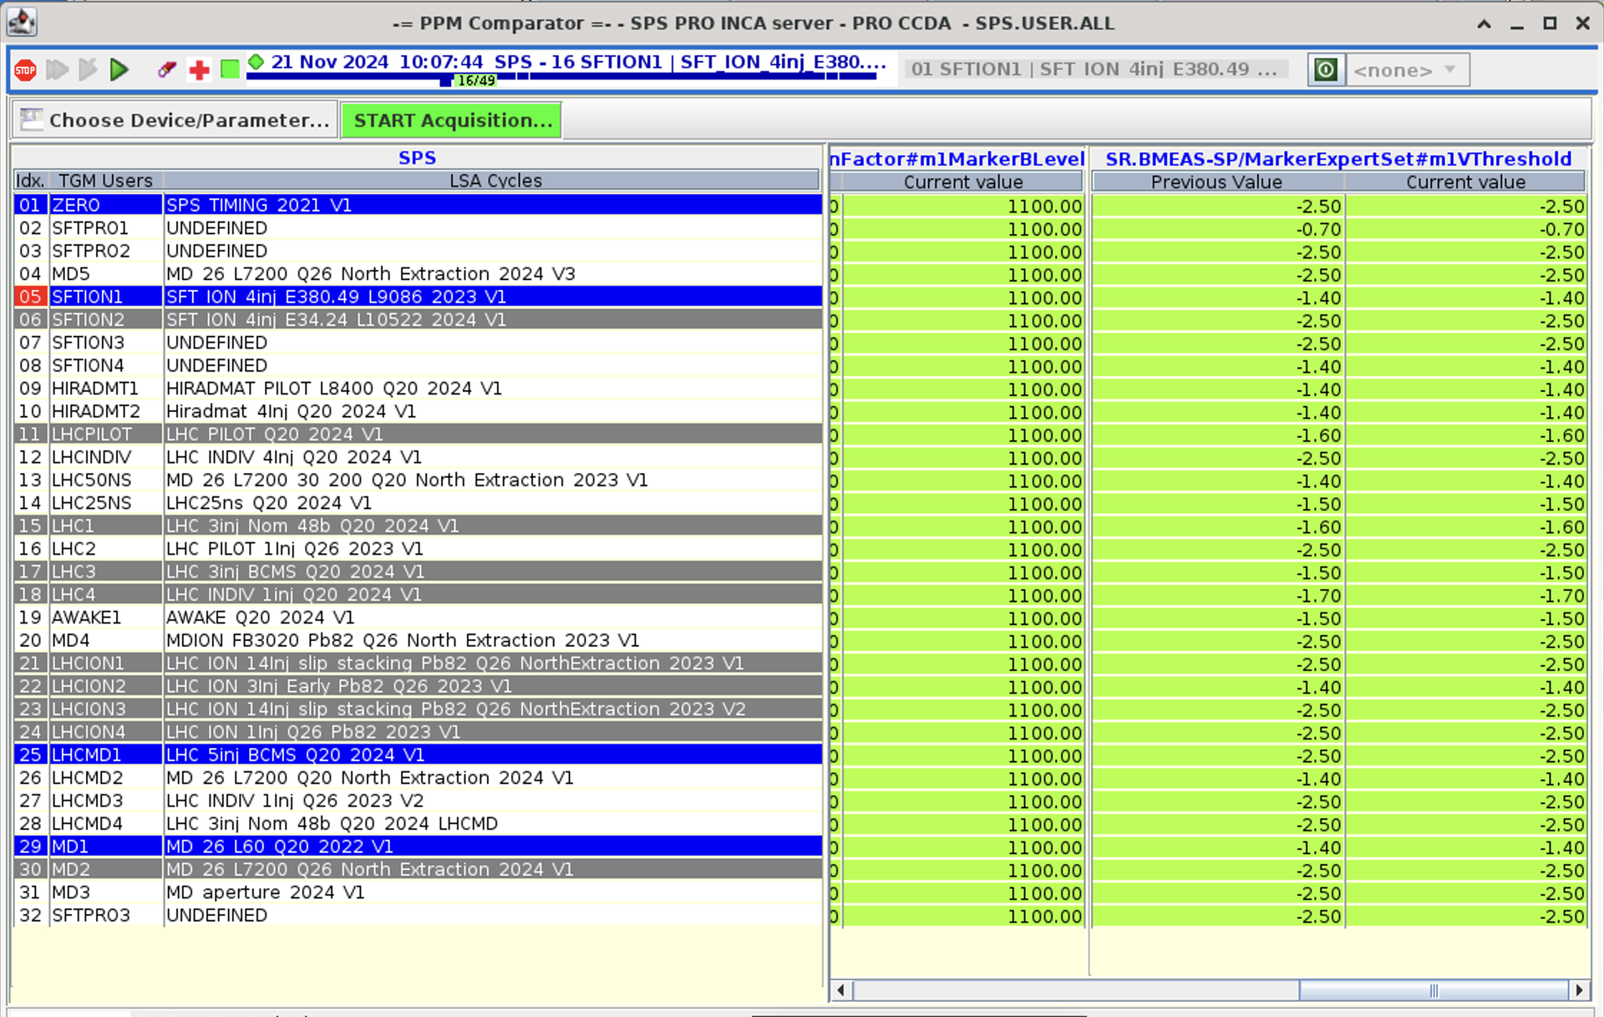
Task: Click the LSA Cycles column header
Action: coord(495,181)
